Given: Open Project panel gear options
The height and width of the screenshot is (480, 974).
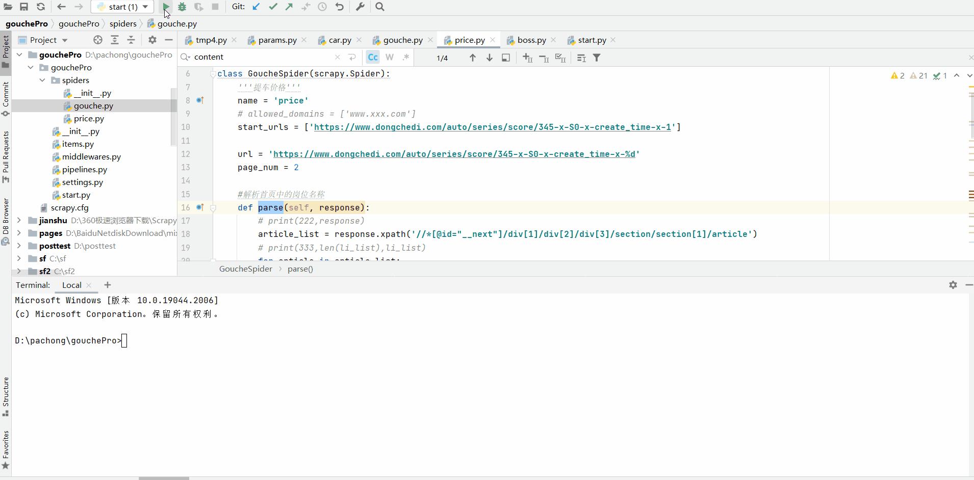Looking at the screenshot, I should (152, 40).
